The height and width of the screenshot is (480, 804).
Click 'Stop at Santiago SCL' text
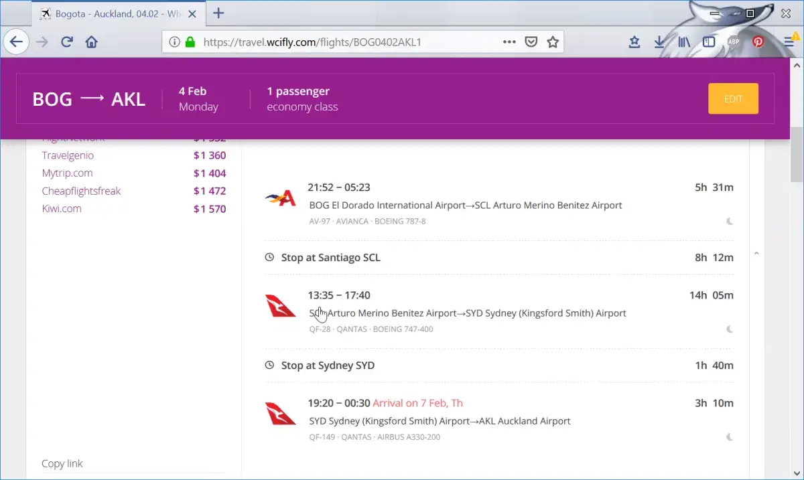coord(331,257)
